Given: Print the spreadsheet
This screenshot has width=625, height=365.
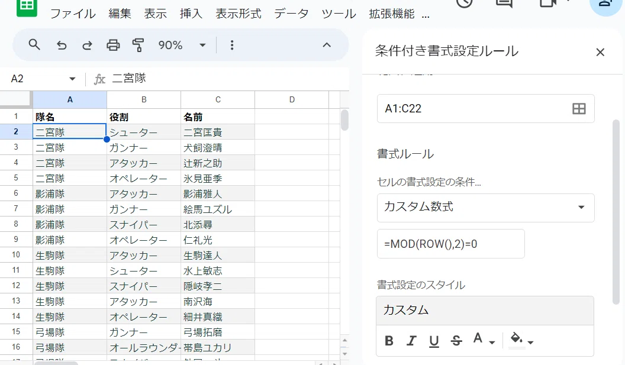Looking at the screenshot, I should (x=113, y=45).
